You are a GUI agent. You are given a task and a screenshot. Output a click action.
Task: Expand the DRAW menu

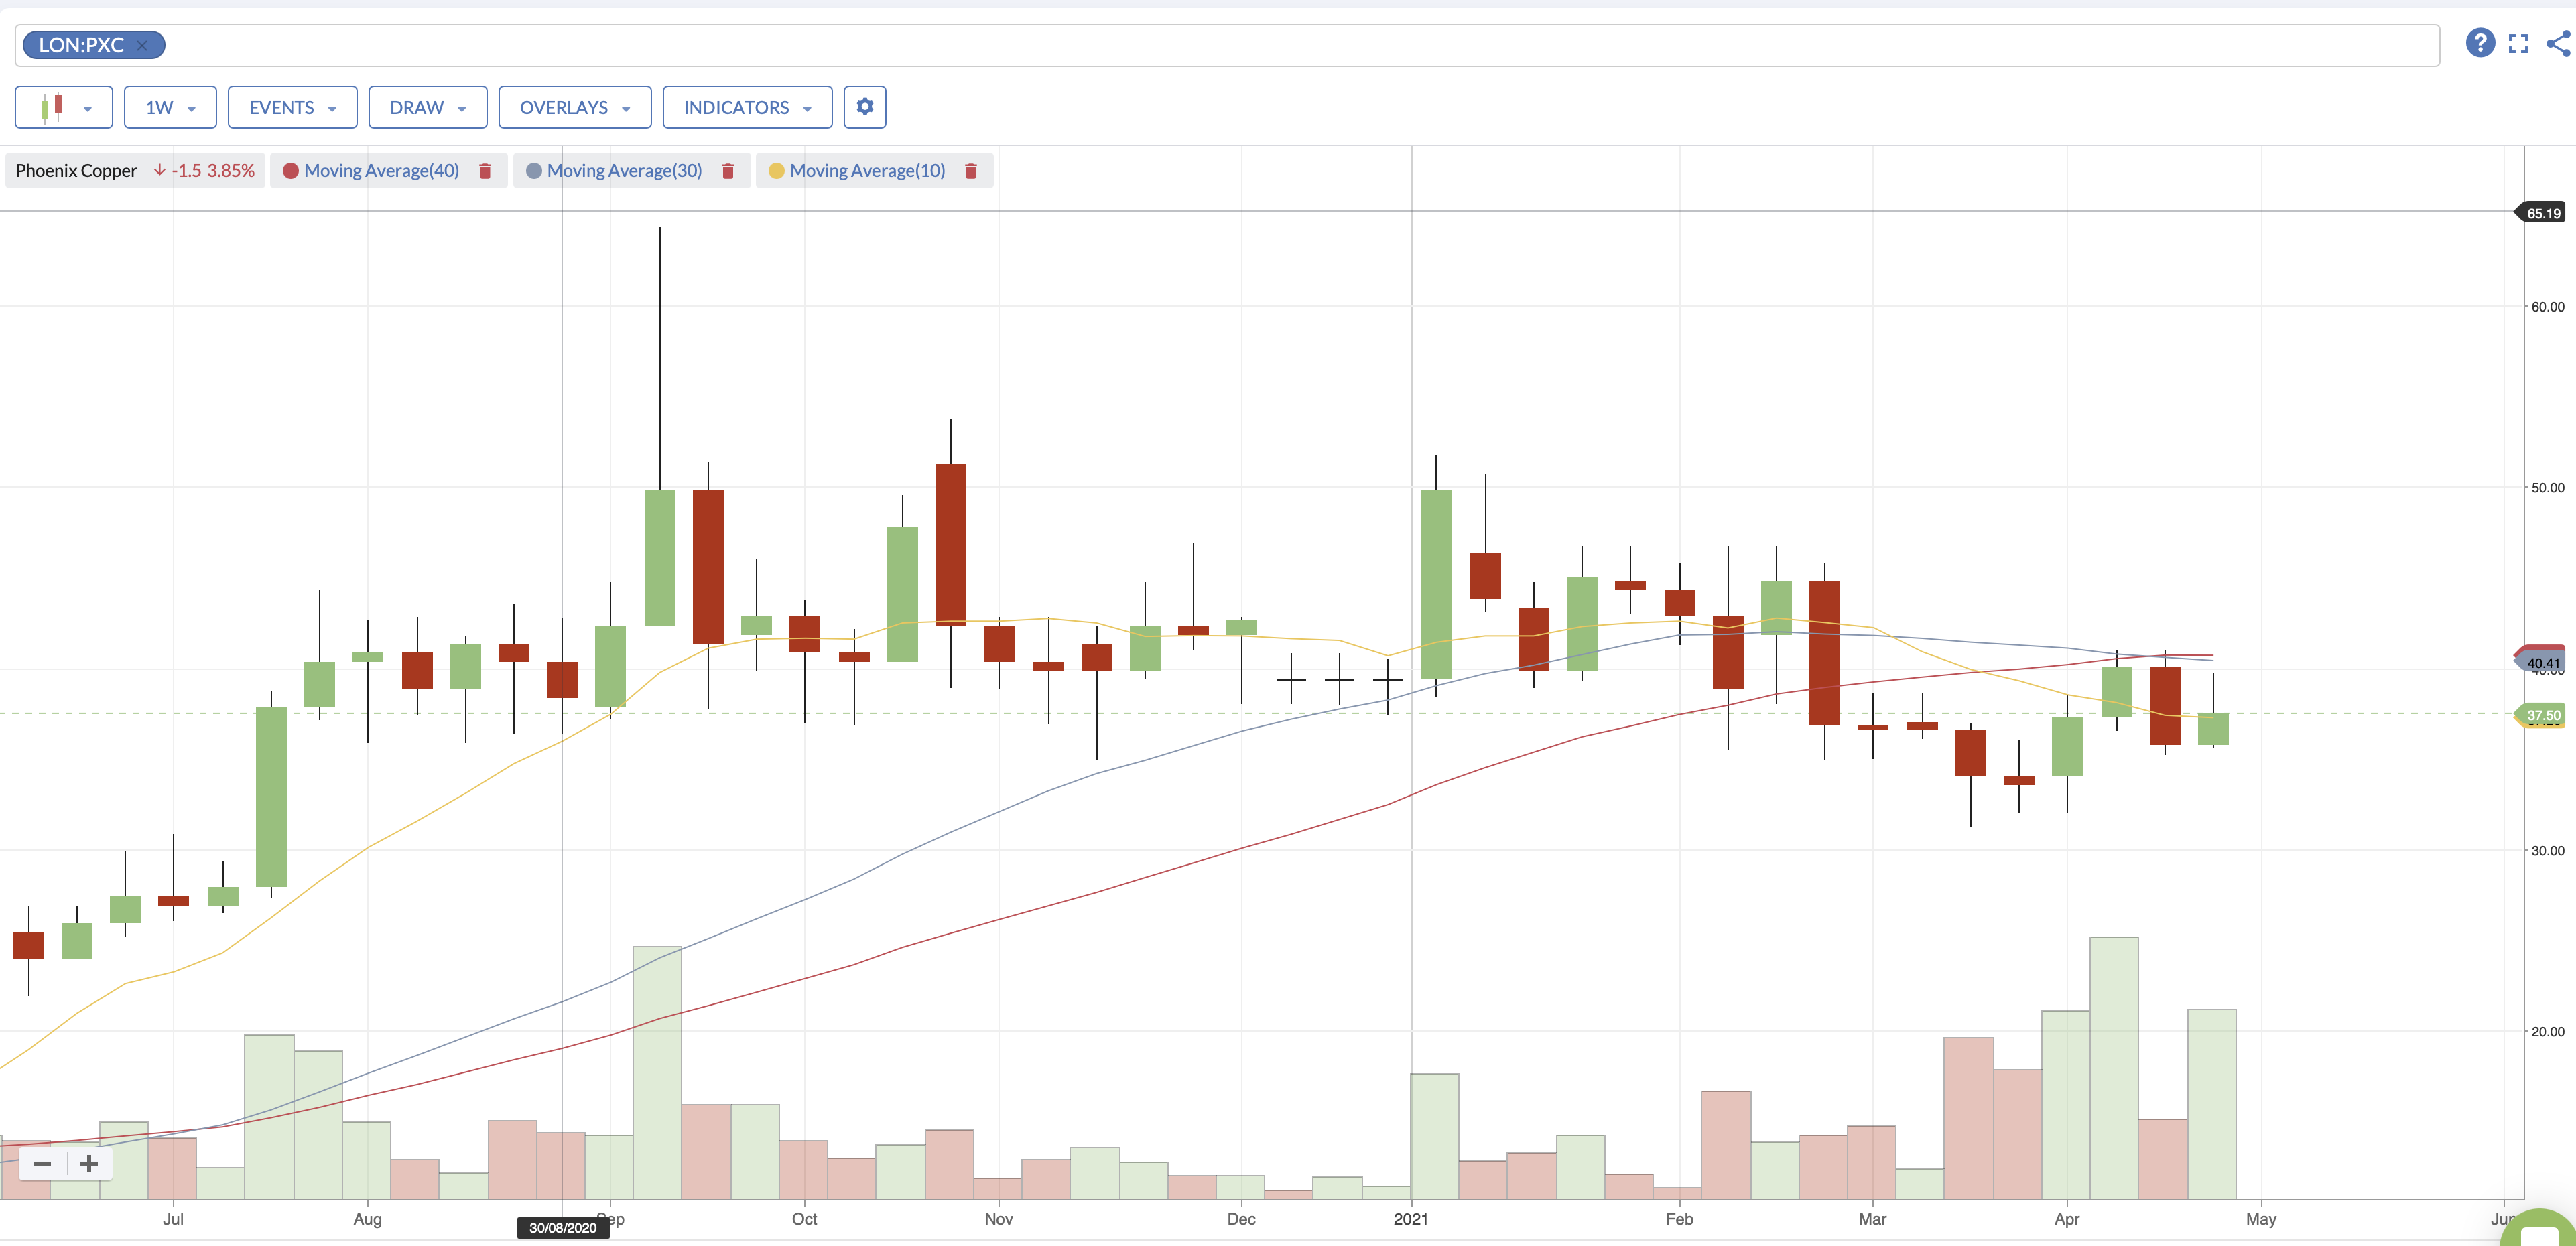click(428, 107)
